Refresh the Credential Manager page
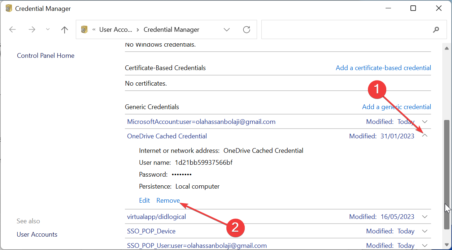 point(247,30)
